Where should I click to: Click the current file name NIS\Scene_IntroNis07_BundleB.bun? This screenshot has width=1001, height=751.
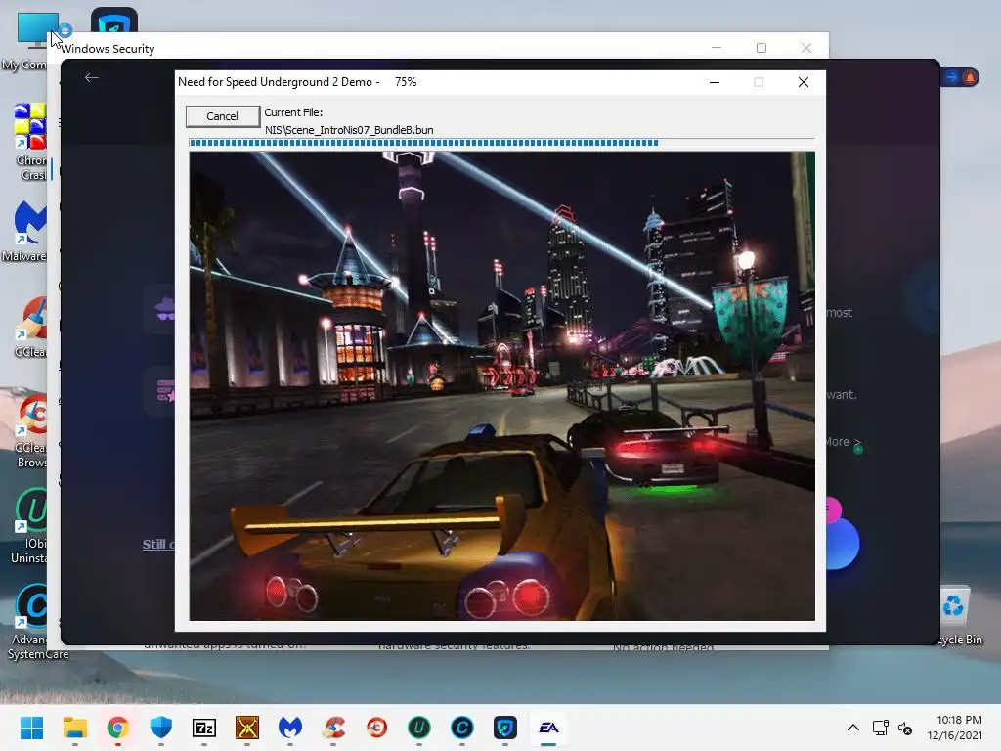pos(349,130)
